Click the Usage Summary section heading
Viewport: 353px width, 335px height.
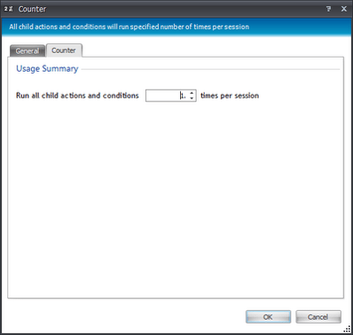coord(47,69)
